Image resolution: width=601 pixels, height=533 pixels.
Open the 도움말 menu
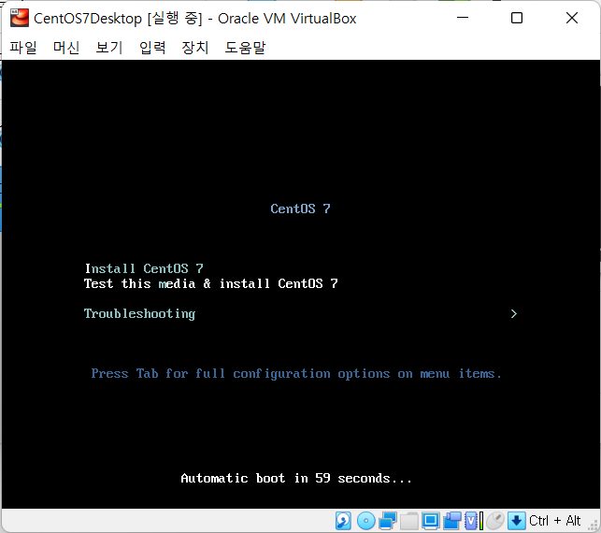pos(245,48)
